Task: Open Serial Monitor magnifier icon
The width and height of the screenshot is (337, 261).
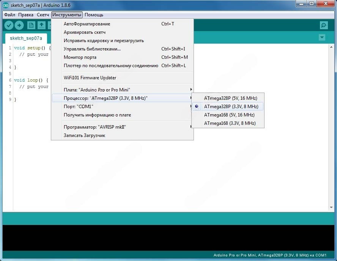Action: point(324,25)
